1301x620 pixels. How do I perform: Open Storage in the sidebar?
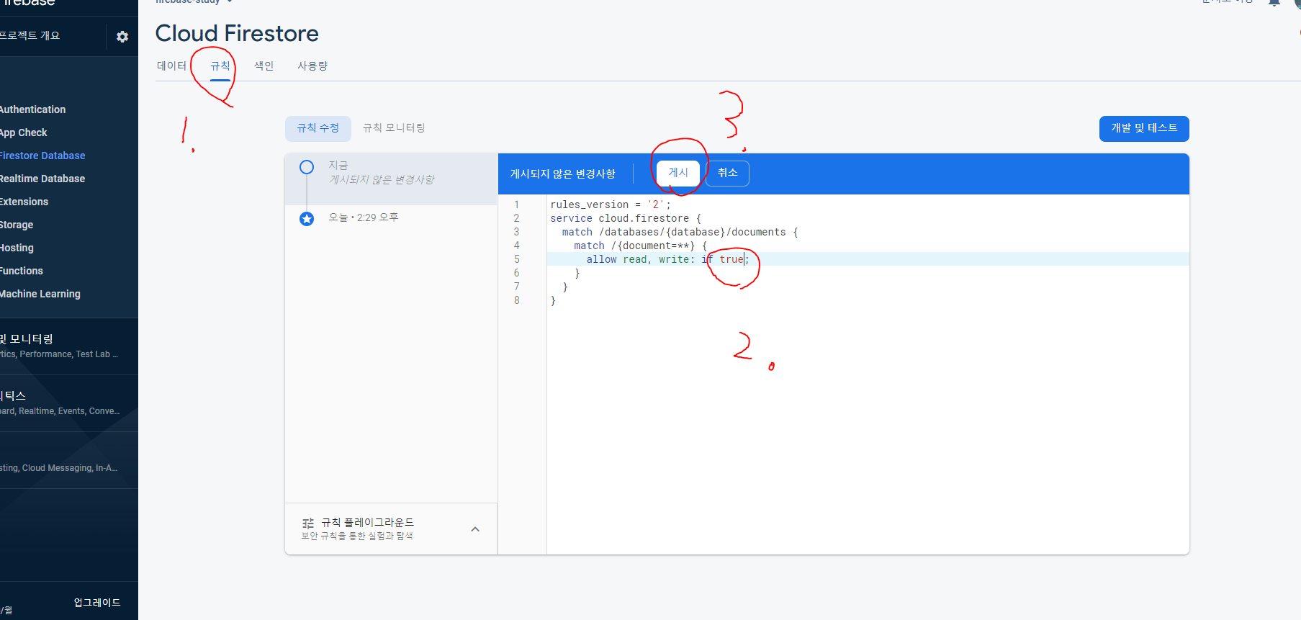point(17,225)
